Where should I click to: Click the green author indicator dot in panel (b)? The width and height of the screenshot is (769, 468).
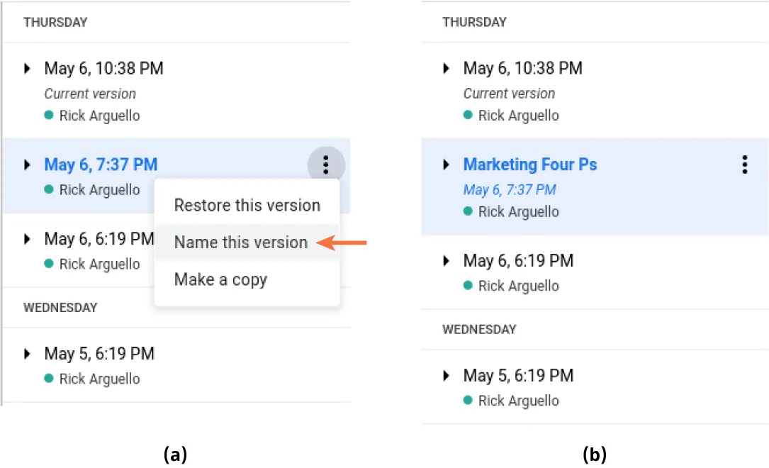[x=468, y=211]
